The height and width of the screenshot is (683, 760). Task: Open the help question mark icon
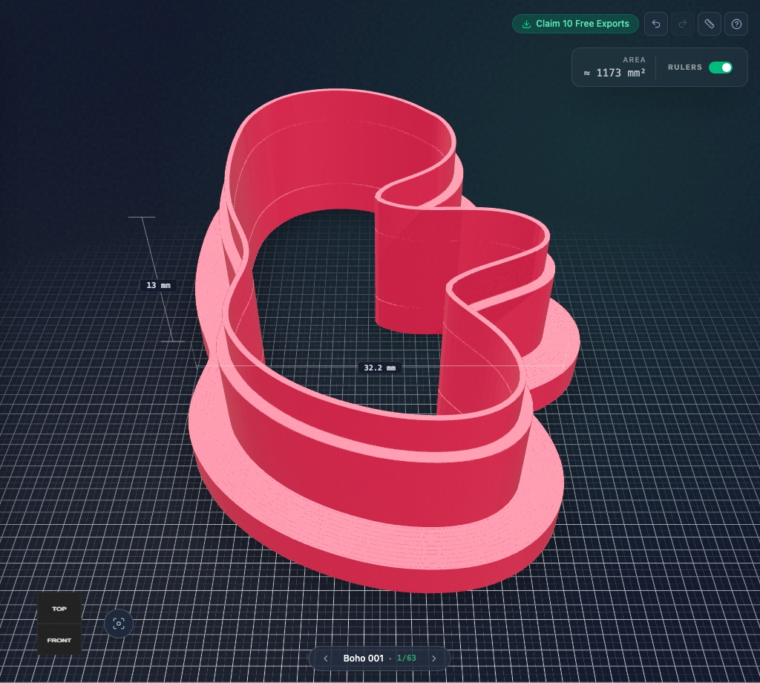[x=736, y=24]
